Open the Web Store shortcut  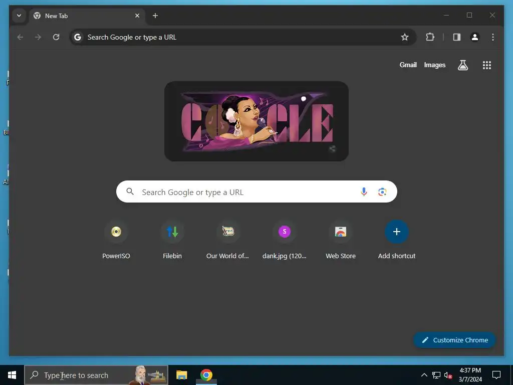tap(341, 241)
